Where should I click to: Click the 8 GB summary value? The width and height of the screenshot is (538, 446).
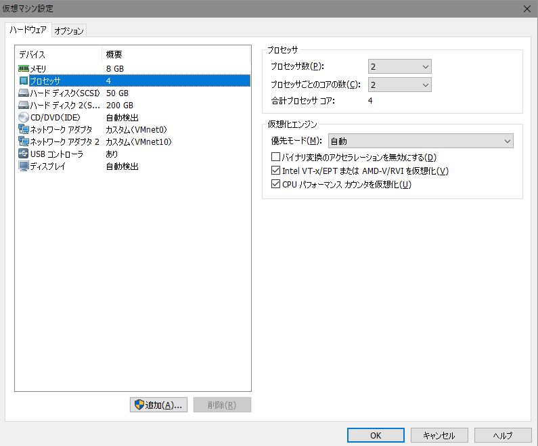(115, 68)
